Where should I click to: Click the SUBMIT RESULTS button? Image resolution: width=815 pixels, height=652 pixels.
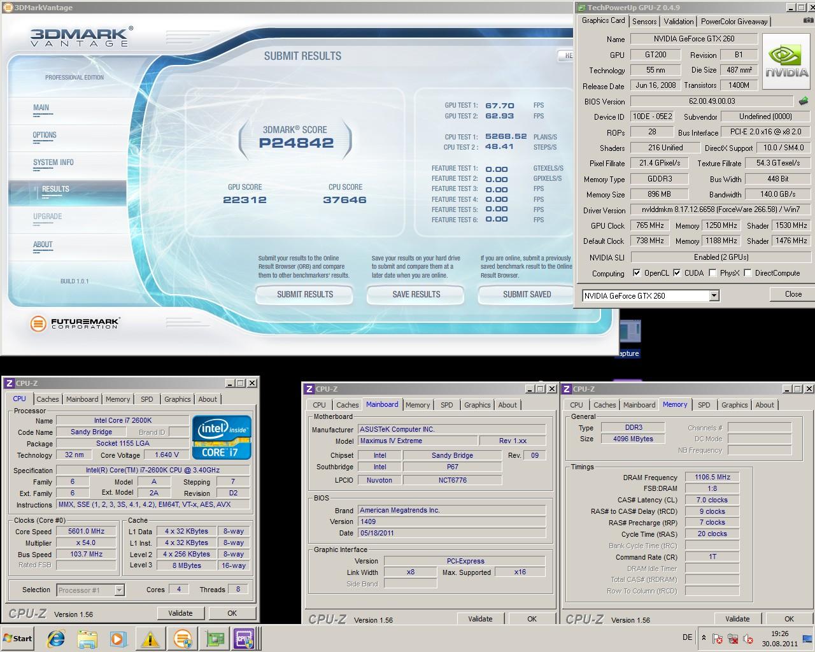(x=305, y=294)
